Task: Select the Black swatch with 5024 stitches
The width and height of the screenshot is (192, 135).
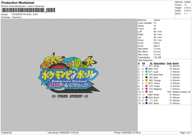Action: coord(147,97)
